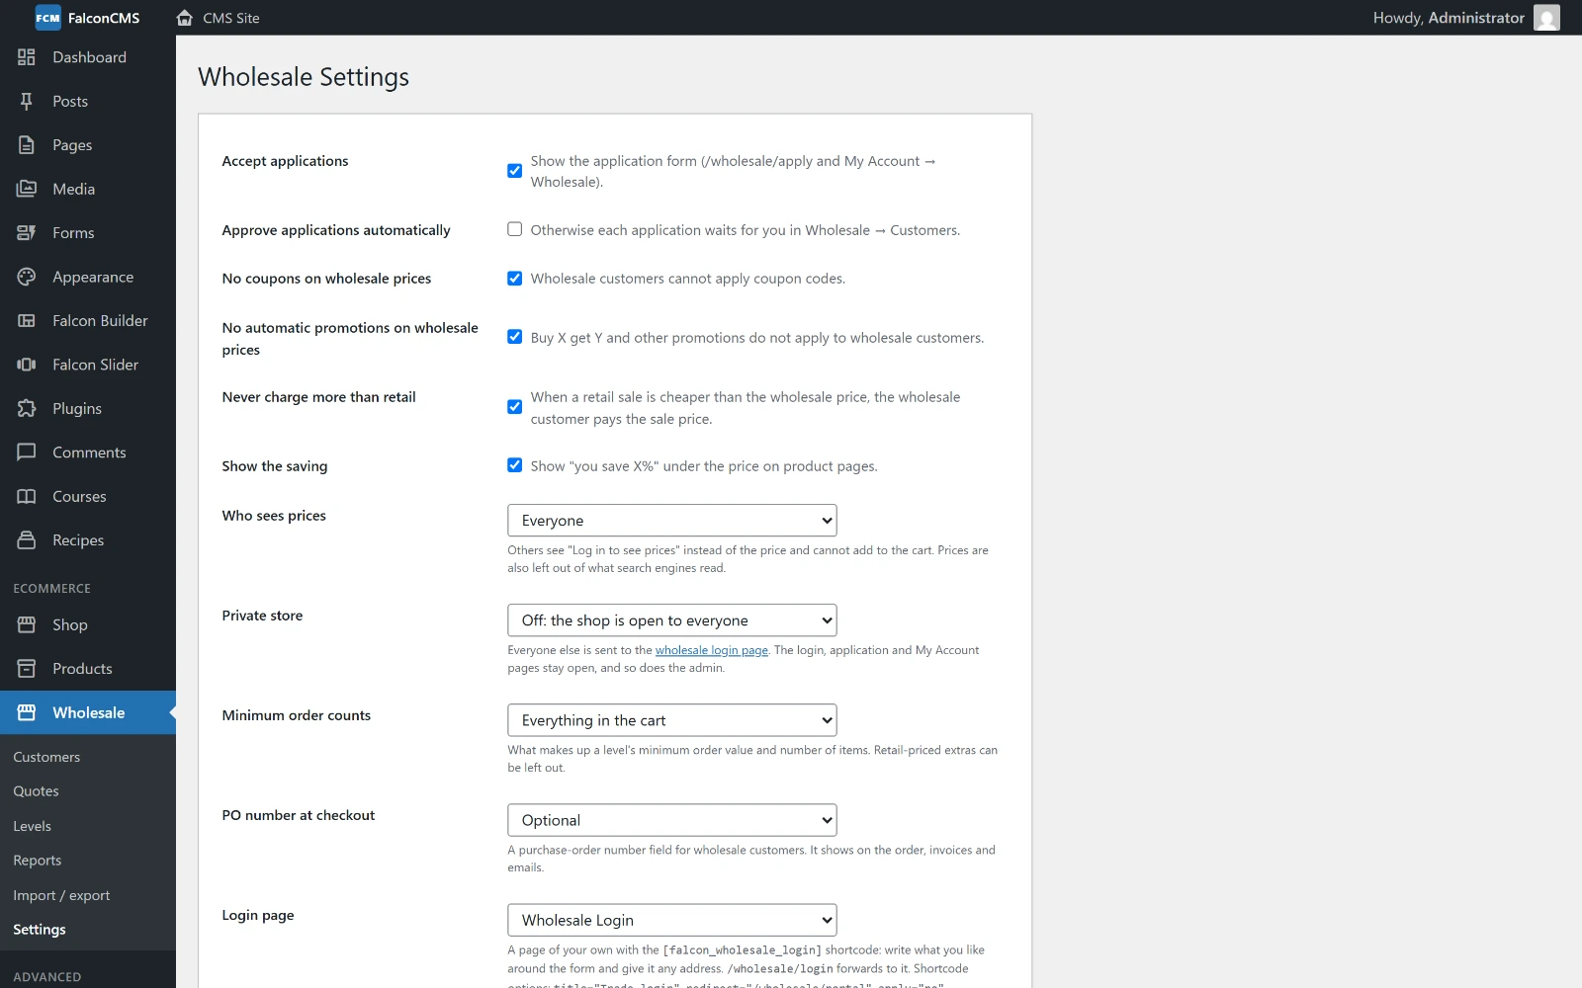Click the Pages document icon
Image resolution: width=1582 pixels, height=988 pixels.
coord(27,145)
